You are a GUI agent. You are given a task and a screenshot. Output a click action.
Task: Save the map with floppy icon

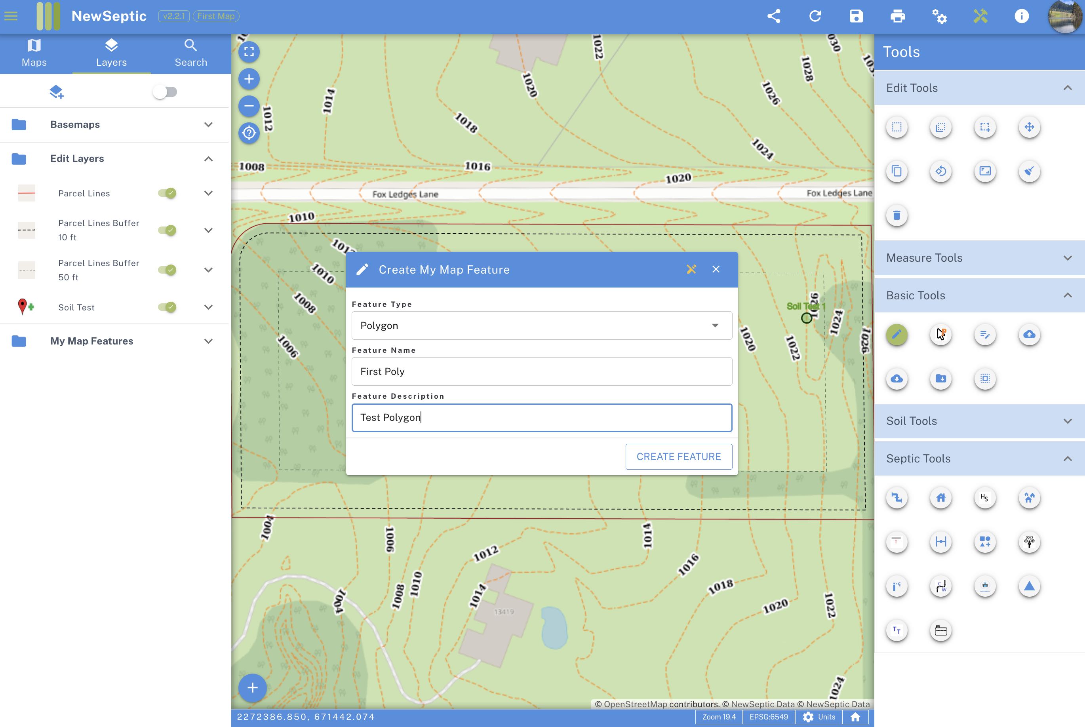pos(856,16)
